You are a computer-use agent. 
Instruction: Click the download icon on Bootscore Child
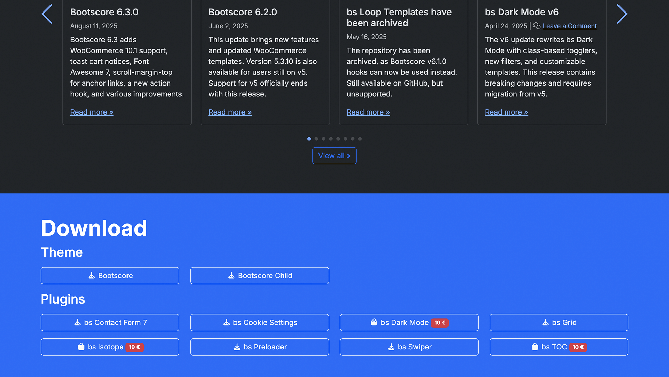click(231, 275)
